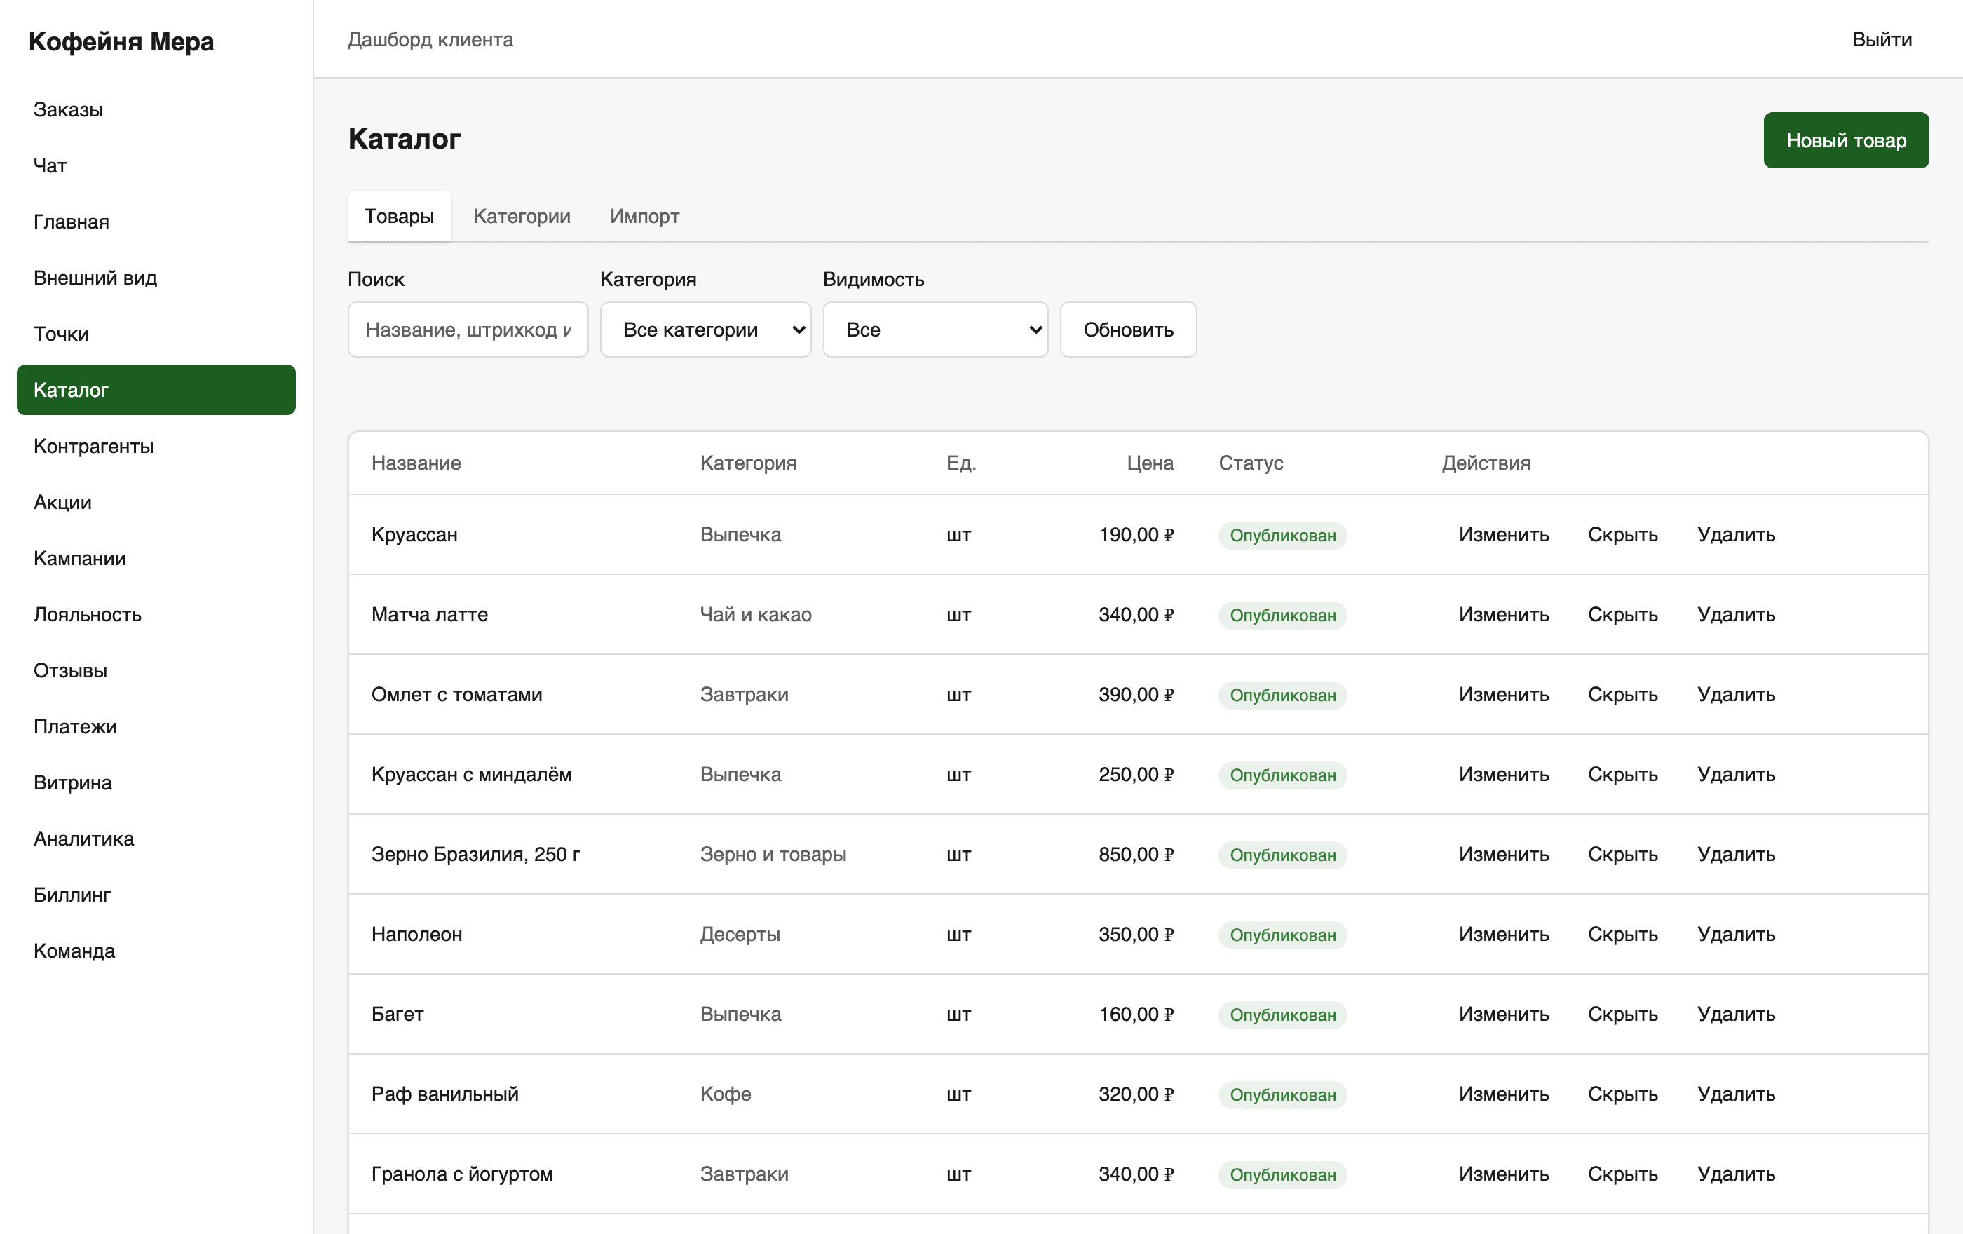
Task: Select the Товары tab
Action: [x=400, y=216]
